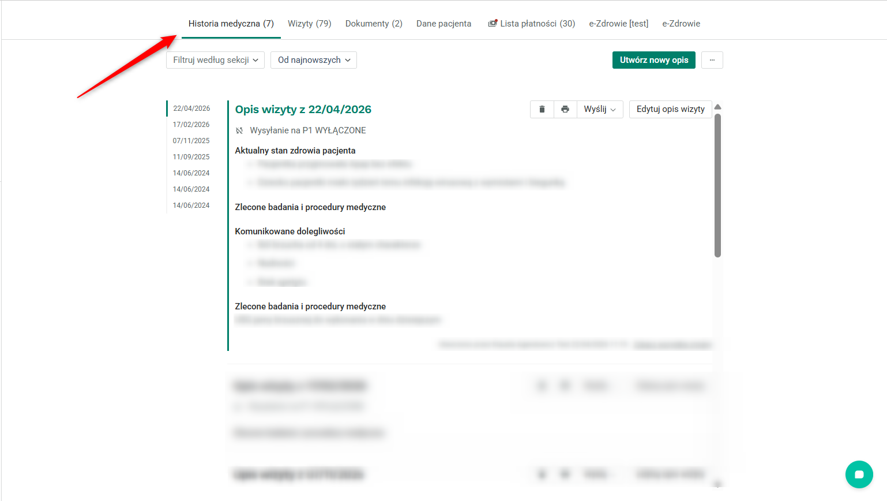Viewport: 887px width, 501px height.
Task: Open the Dane pacjenta tab
Action: click(x=444, y=24)
